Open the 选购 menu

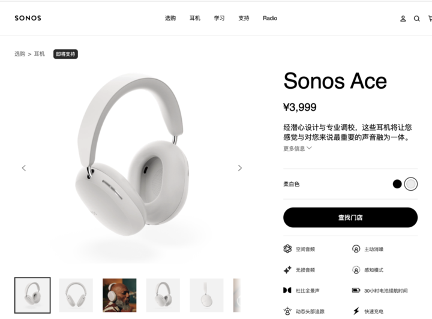(170, 18)
